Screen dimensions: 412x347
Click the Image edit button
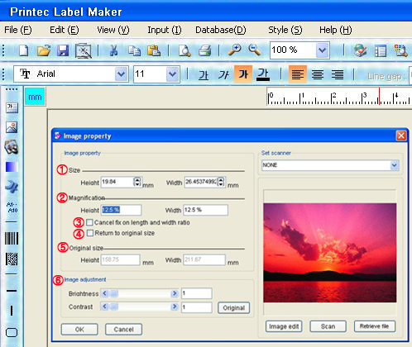pos(284,326)
